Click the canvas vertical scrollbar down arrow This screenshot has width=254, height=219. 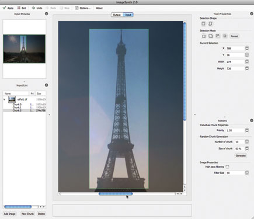(185, 190)
